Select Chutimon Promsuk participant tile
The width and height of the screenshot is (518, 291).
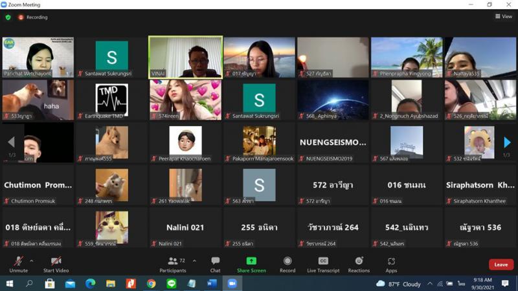38,185
